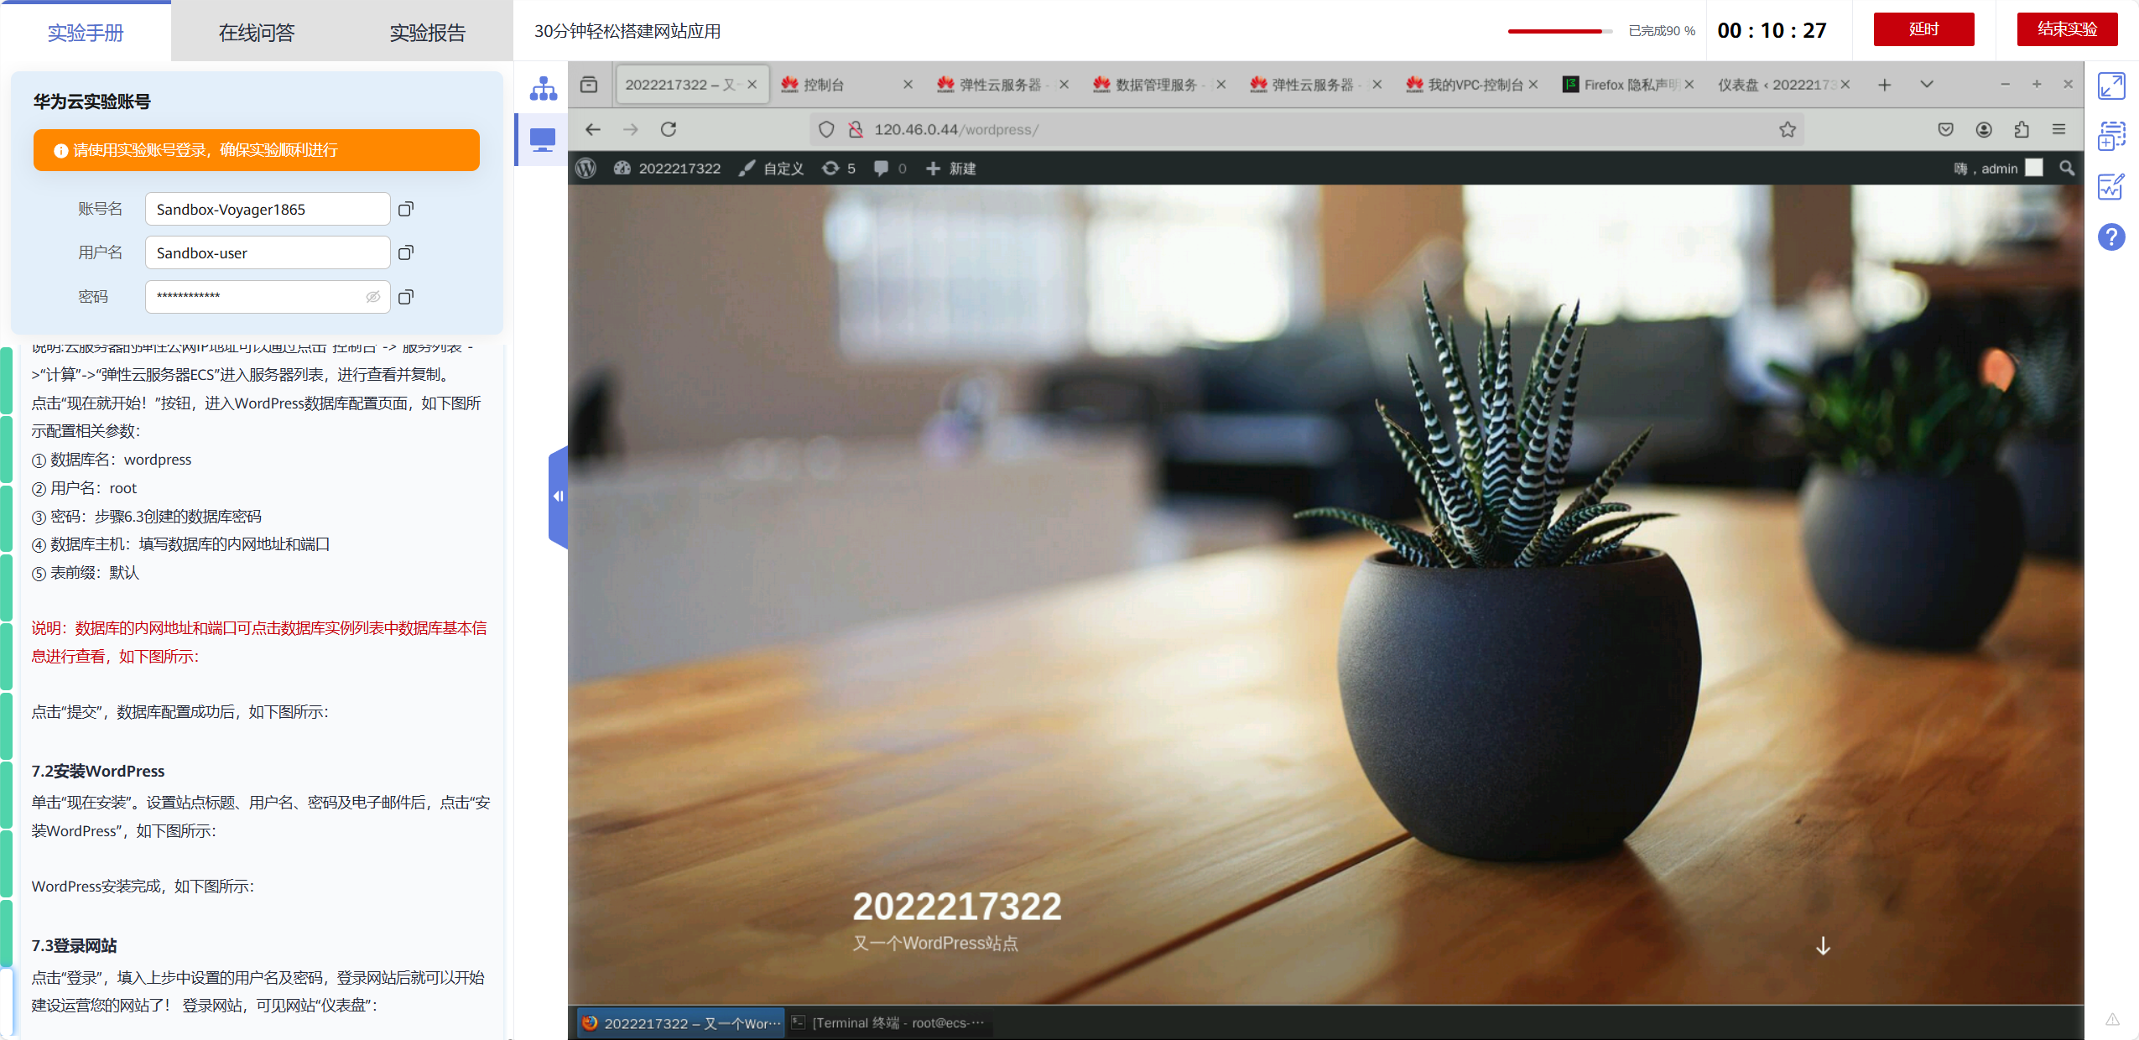The height and width of the screenshot is (1040, 2139).
Task: Switch to the 在线问答 tab
Action: (x=257, y=32)
